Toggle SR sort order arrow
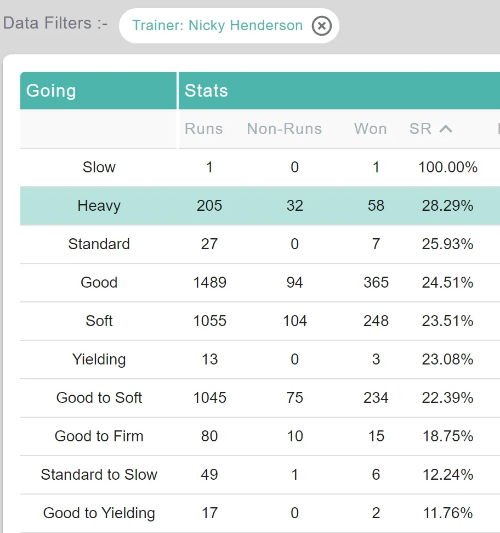 (x=446, y=129)
